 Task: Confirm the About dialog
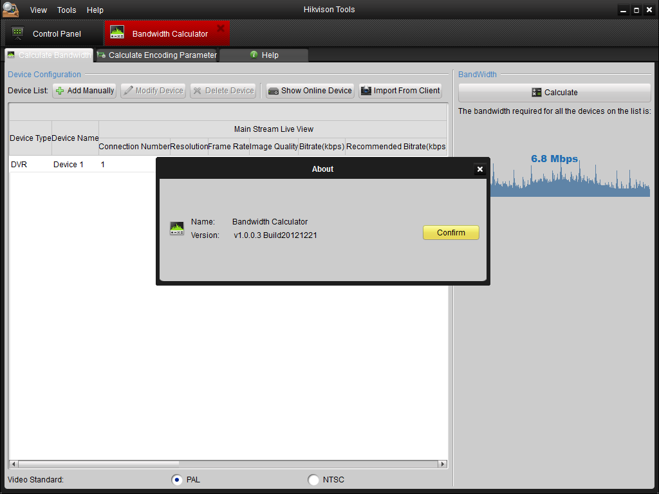[451, 233]
